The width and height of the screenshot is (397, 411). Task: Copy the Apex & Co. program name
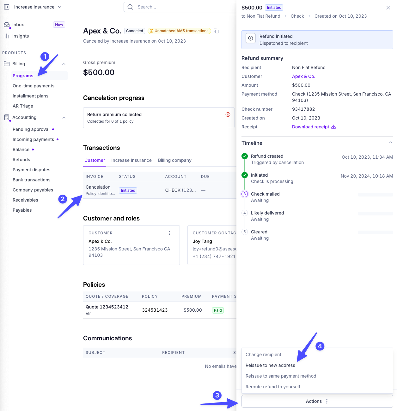coord(216,31)
